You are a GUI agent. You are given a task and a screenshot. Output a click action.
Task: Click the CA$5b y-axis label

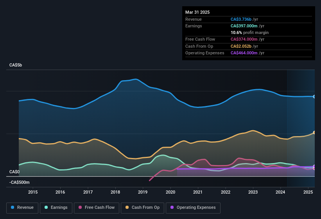tap(16, 65)
